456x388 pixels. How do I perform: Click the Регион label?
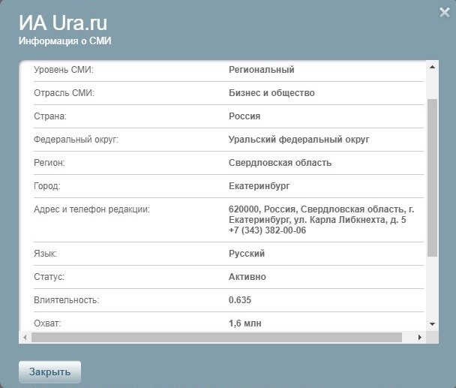tap(49, 163)
